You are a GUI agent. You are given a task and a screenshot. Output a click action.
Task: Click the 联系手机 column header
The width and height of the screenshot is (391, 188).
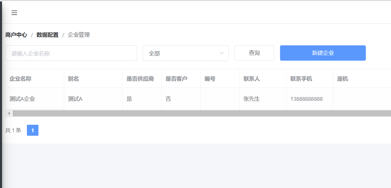[301, 79]
